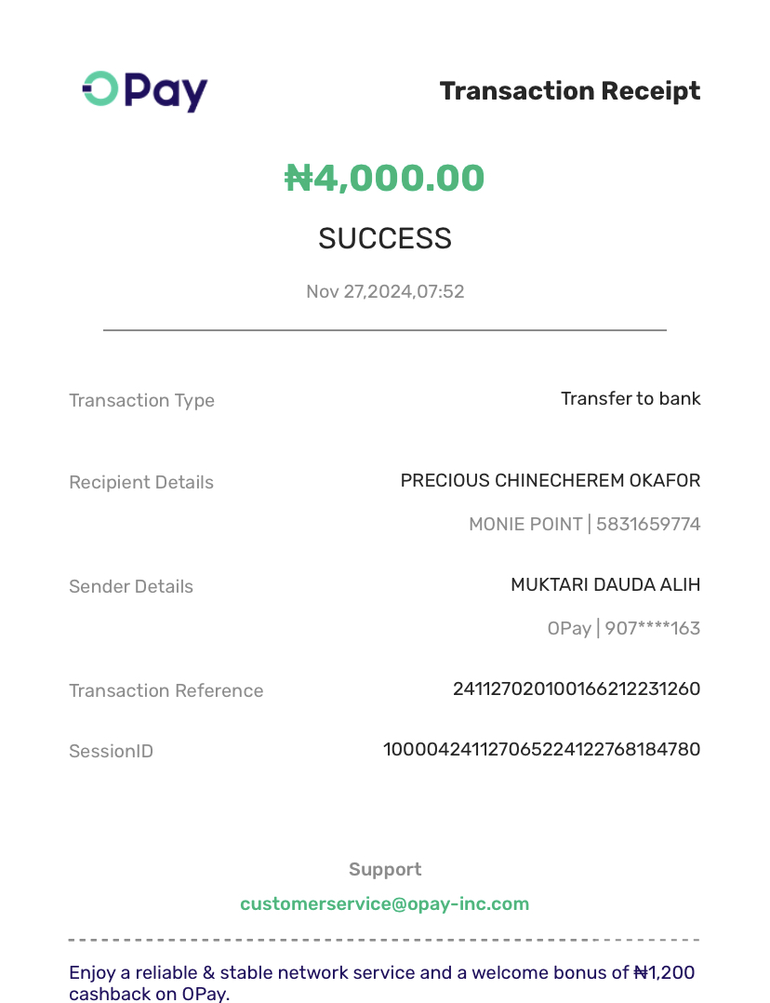
Task: Select recipient name PRECIOUS CHINECHEREM OKAFOR
Action: pyautogui.click(x=550, y=481)
